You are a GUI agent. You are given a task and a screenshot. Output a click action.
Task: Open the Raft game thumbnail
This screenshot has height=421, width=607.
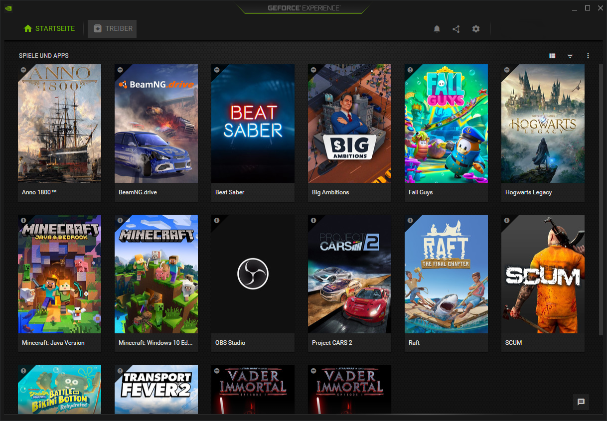(x=446, y=274)
